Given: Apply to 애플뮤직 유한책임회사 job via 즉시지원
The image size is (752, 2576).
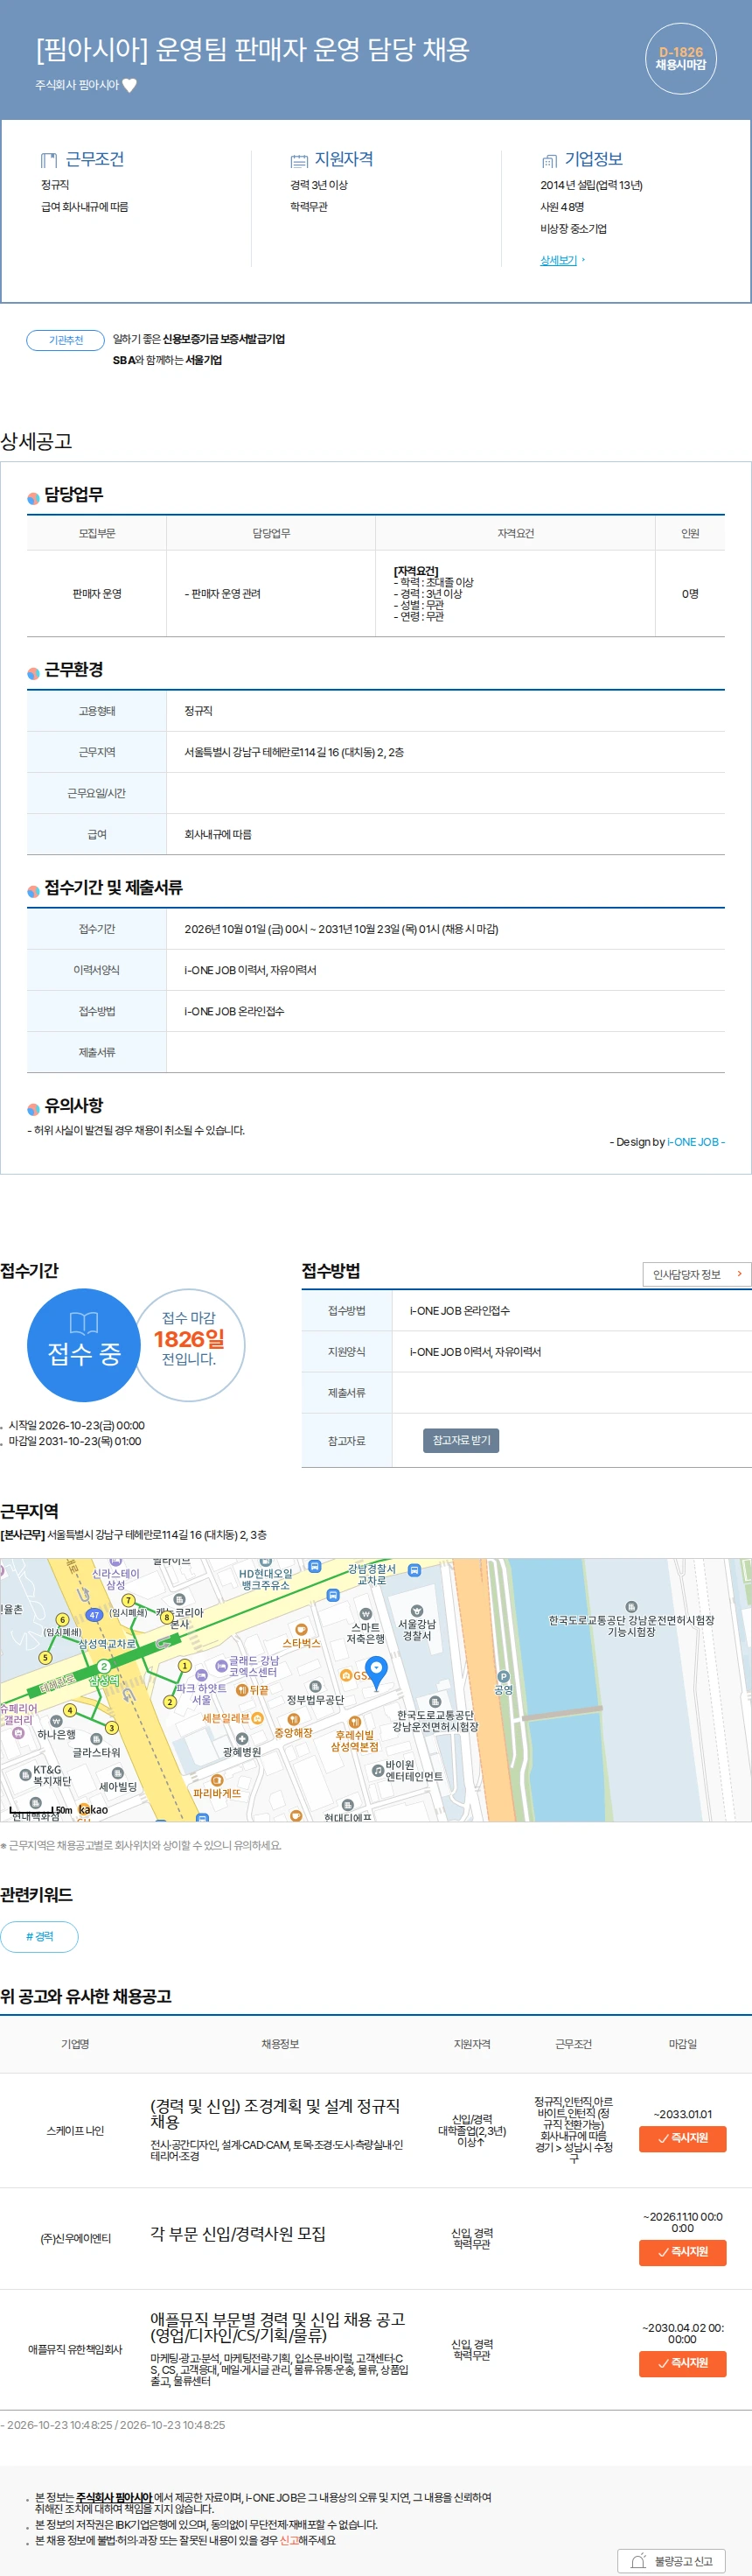Looking at the screenshot, I should point(682,2363).
